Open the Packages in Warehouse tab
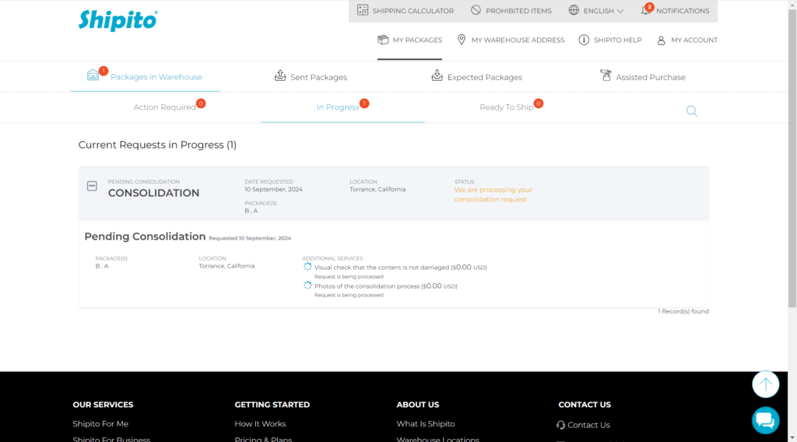This screenshot has height=442, width=797. 145,77
